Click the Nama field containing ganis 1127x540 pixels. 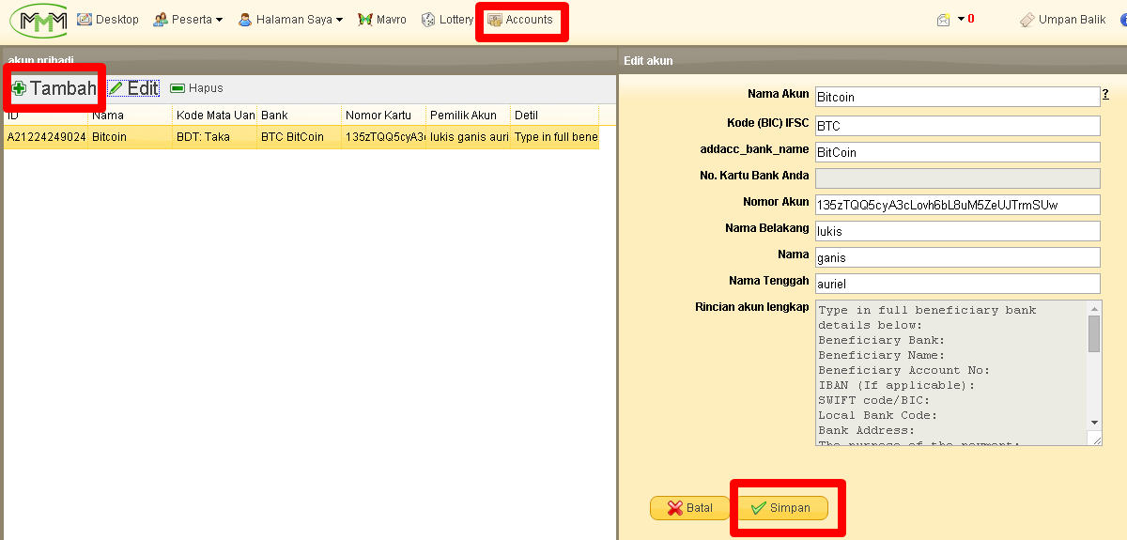pos(957,257)
